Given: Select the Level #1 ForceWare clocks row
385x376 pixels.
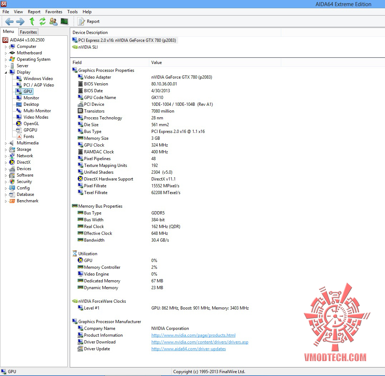Looking at the screenshot, I should (176, 308).
